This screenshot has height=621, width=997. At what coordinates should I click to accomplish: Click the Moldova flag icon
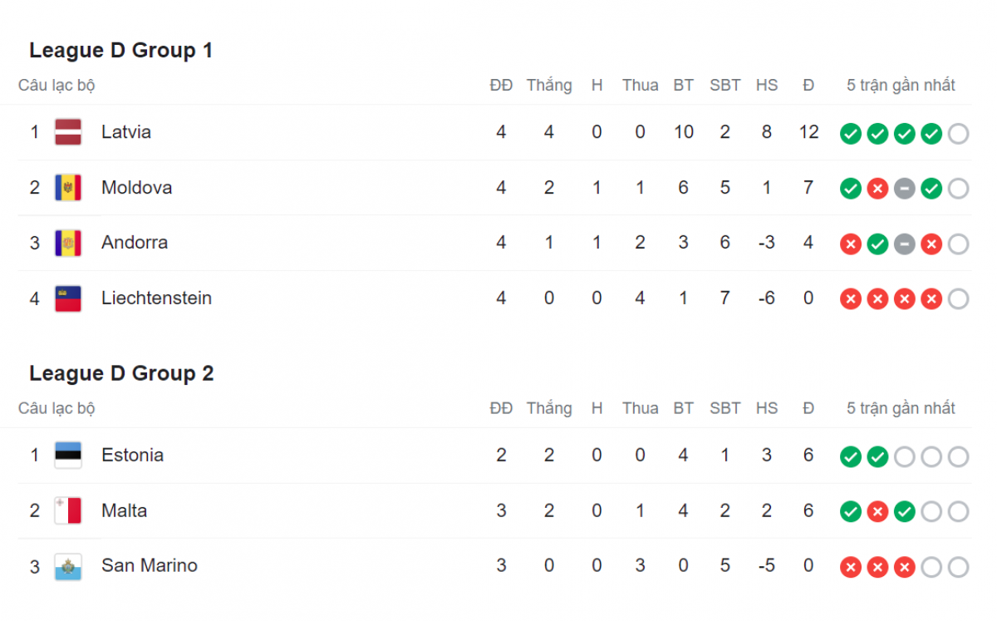click(68, 188)
